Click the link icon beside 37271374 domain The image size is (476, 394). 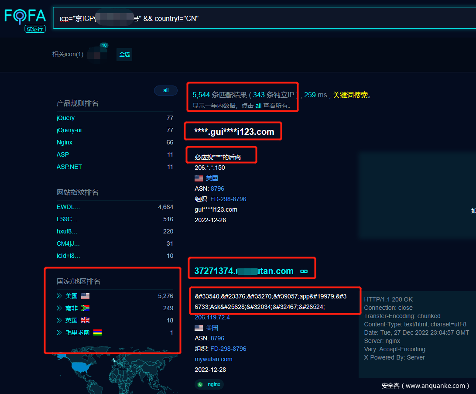click(x=304, y=271)
